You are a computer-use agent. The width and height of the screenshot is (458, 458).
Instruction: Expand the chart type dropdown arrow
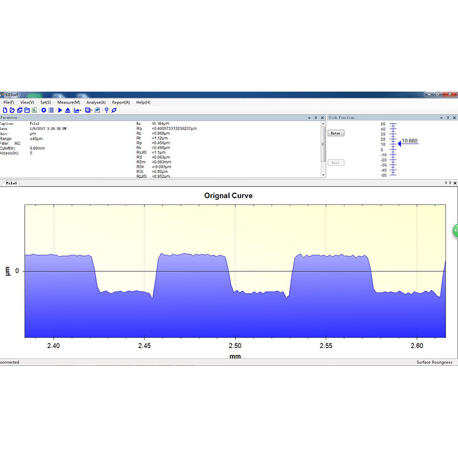81,110
